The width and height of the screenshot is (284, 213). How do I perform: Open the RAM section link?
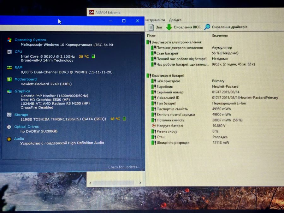pyautogui.click(x=19, y=68)
